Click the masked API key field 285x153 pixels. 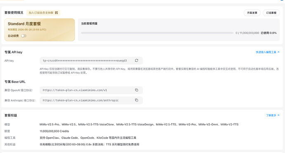pos(91,61)
